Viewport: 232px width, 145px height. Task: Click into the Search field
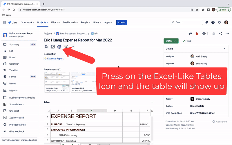tap(187, 22)
